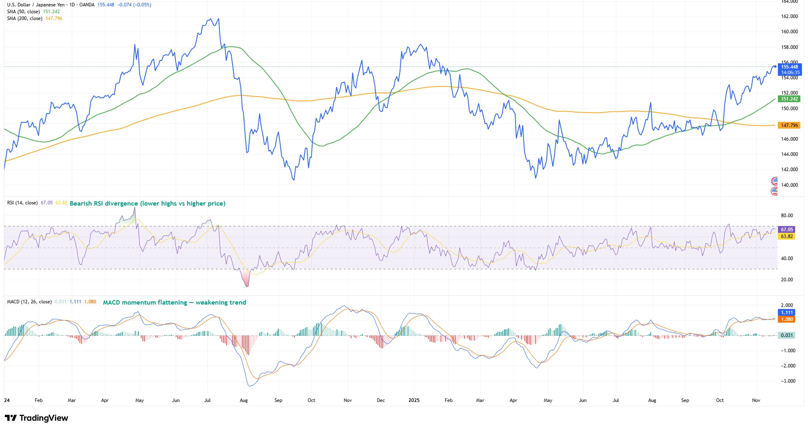Screen dimensions: 808x430
Task: Select the SMA (50, close) indicator legend
Action: [23, 12]
